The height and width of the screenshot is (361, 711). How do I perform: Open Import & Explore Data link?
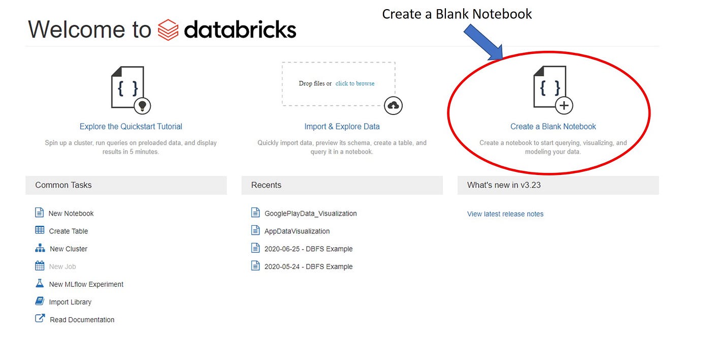click(342, 127)
